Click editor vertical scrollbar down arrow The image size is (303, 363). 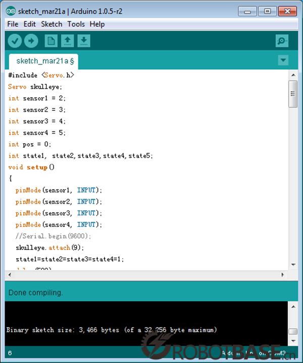292,265
